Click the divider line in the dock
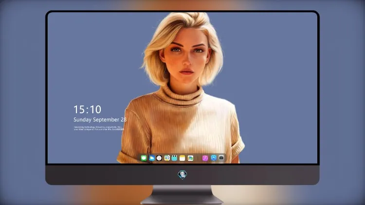 pos(198,158)
